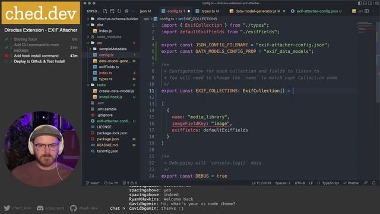Open feedback icon in status bar
This screenshot has height=214, width=380.
coord(366,183)
